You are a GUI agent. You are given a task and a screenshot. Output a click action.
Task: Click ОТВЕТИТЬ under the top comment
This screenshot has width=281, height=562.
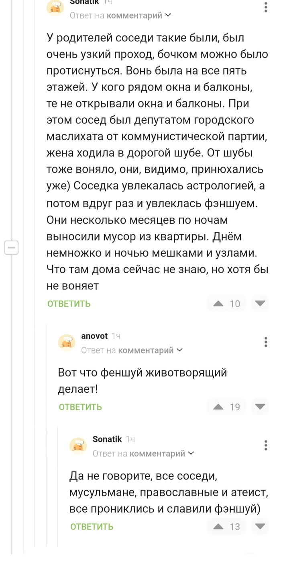(69, 303)
